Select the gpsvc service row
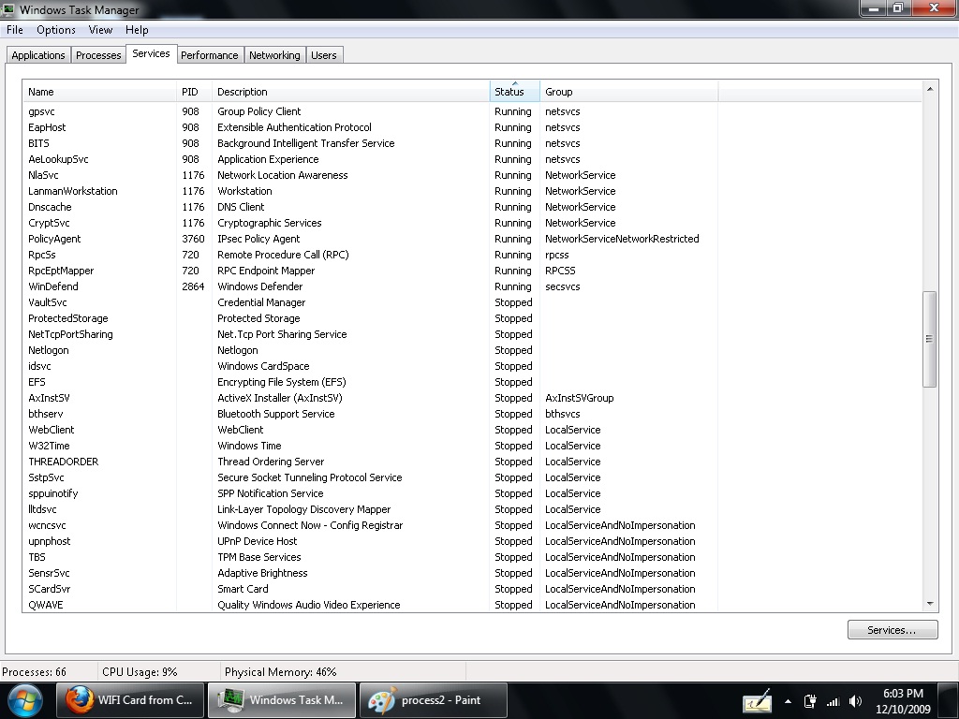Image resolution: width=959 pixels, height=719 pixels. [472, 111]
